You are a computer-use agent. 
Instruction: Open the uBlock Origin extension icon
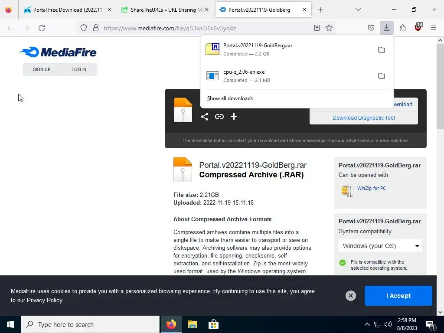(418, 27)
